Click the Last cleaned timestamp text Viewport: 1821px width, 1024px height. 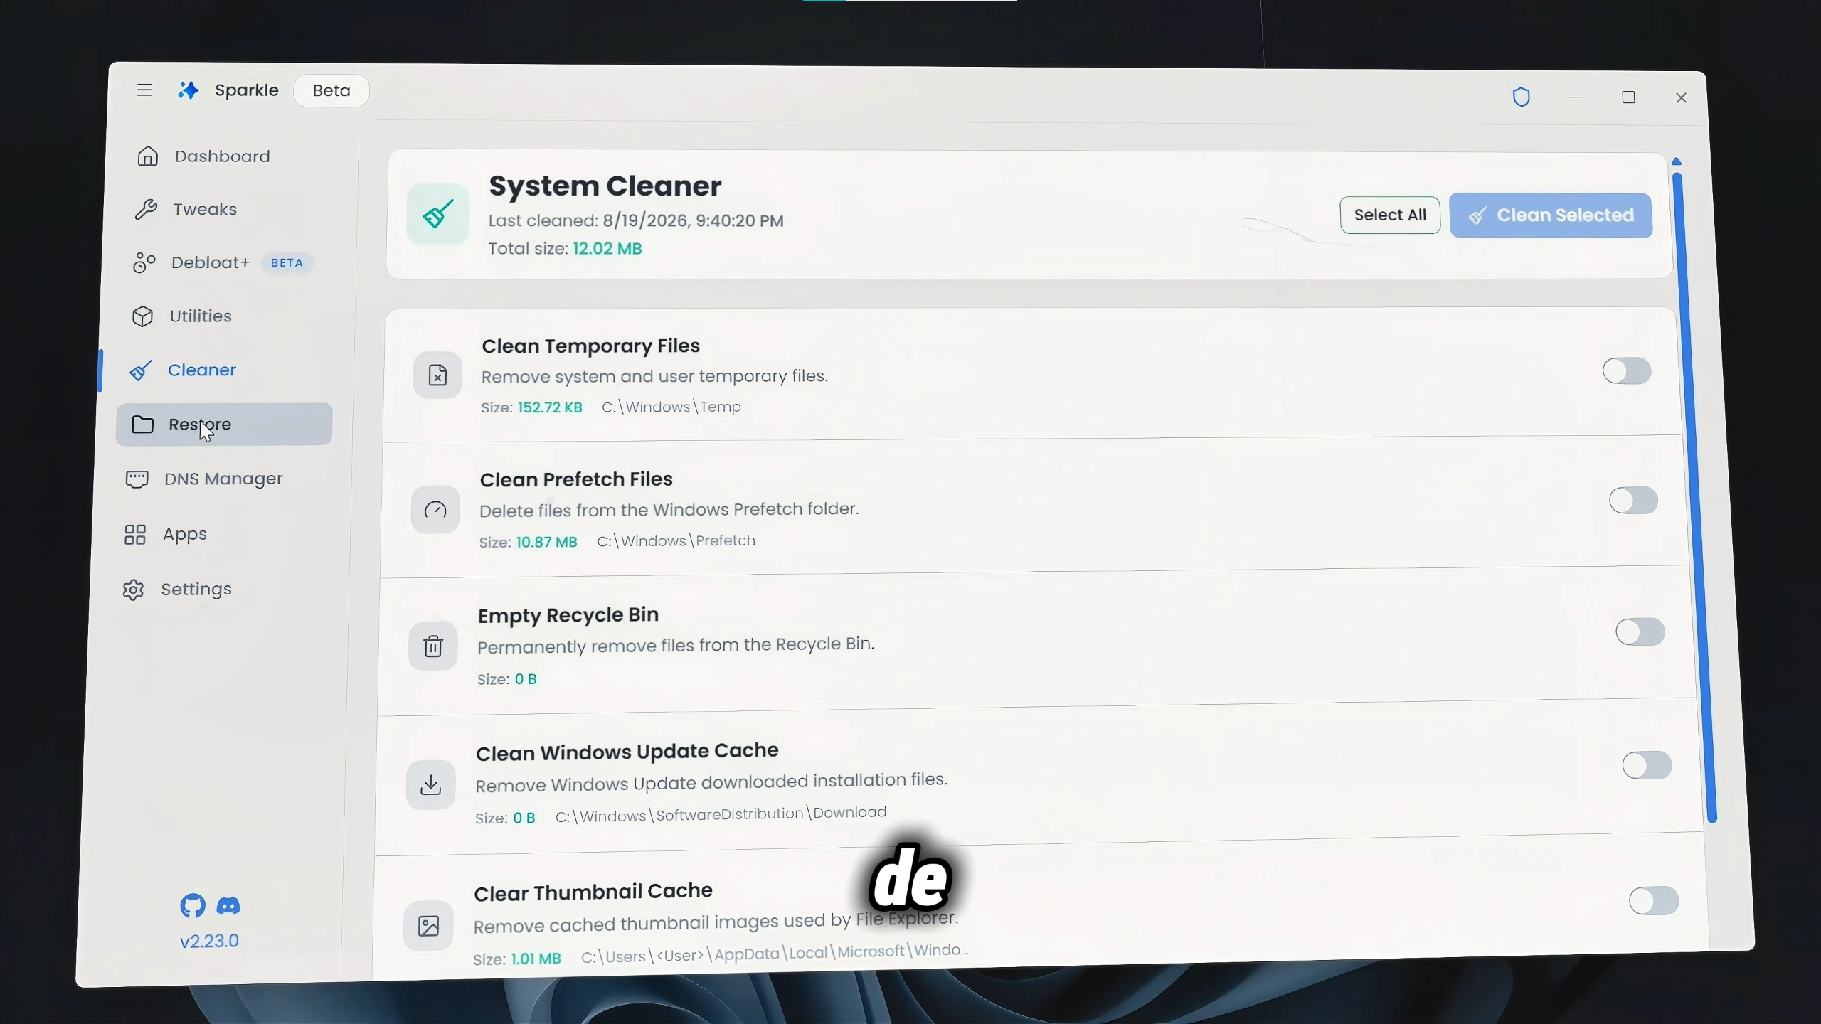tap(636, 220)
